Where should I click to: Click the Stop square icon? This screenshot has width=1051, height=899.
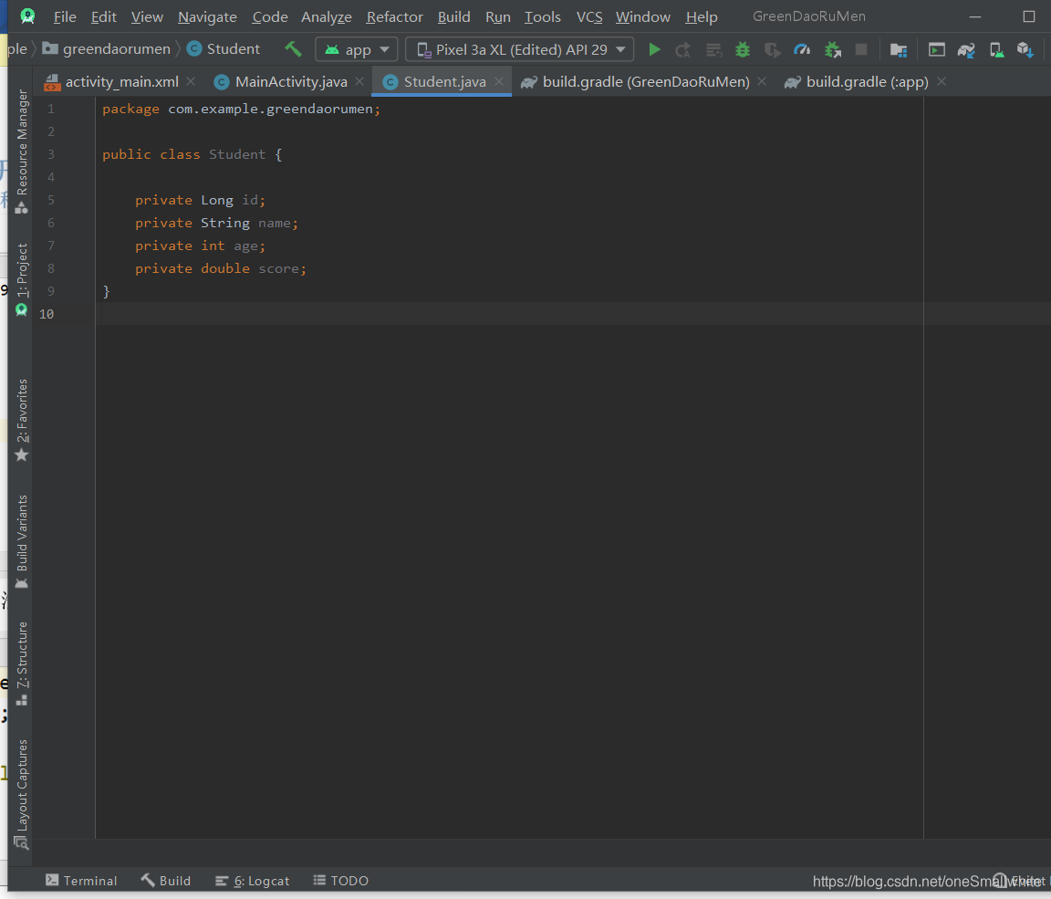pyautogui.click(x=861, y=49)
